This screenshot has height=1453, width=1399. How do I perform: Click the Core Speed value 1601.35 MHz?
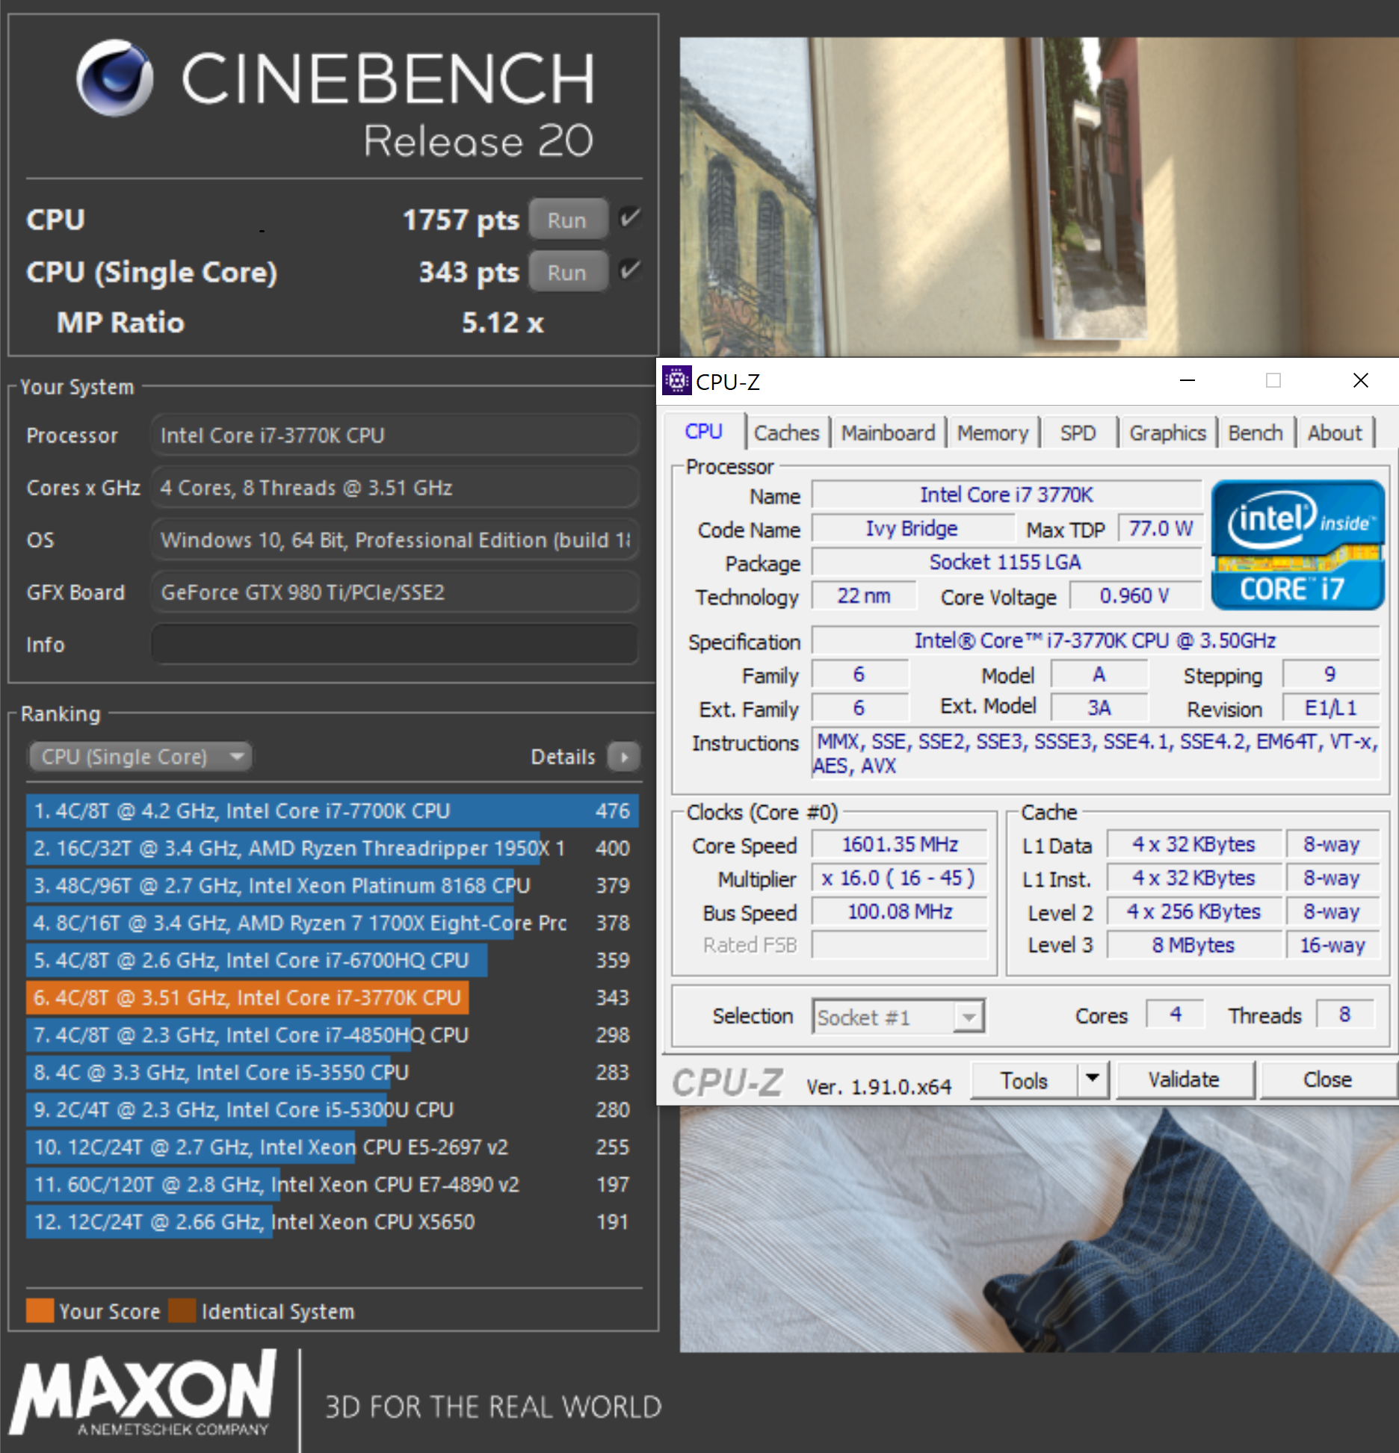coord(900,844)
